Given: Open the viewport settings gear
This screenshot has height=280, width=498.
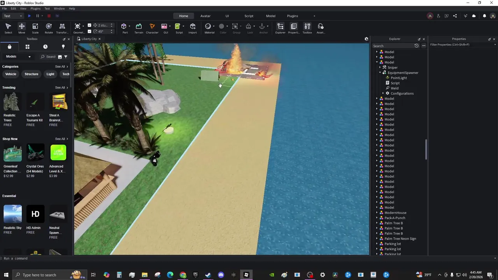Looking at the screenshot, I should (x=366, y=39).
